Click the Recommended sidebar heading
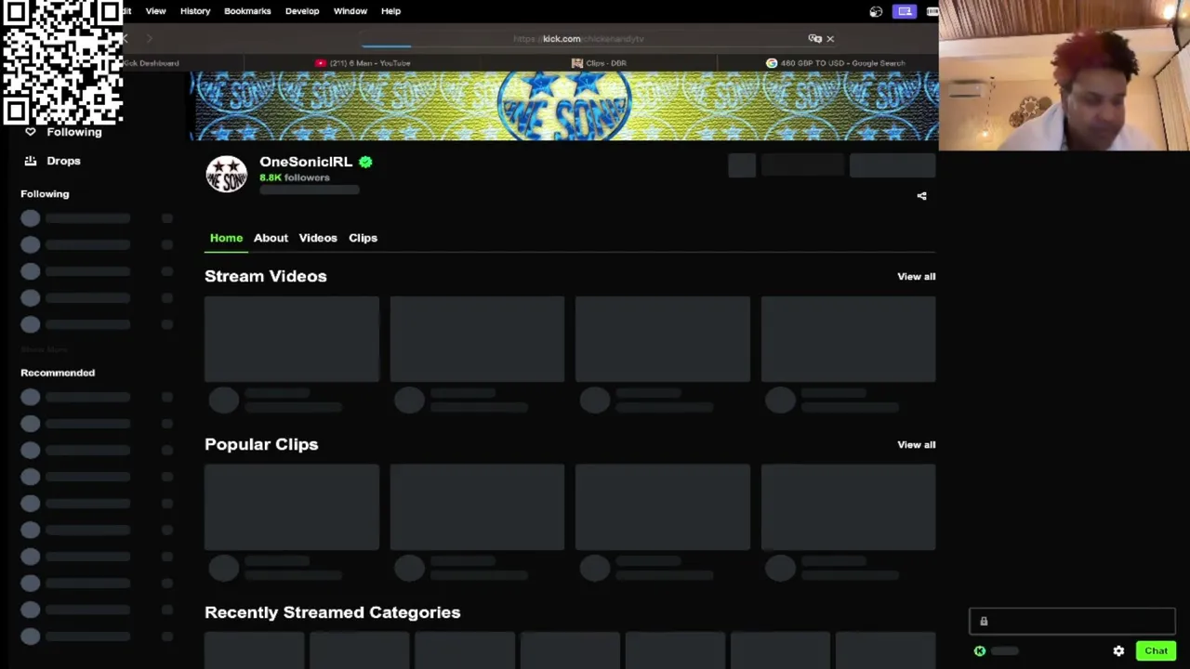This screenshot has height=669, width=1190. [58, 373]
